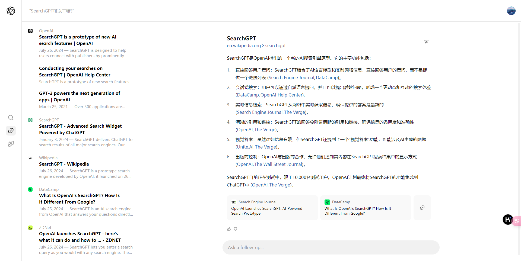The width and height of the screenshot is (521, 261).
Task: Focus the Ask a follow-up input field
Action: pos(331,247)
